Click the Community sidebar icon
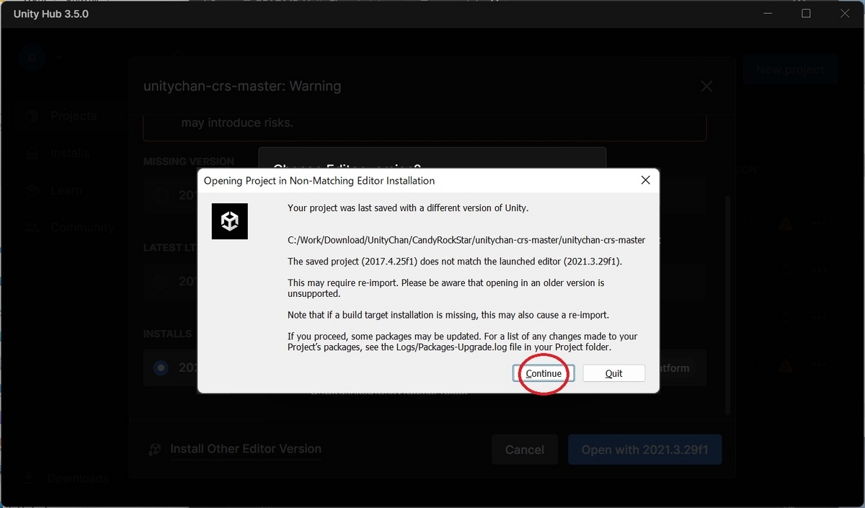865x508 pixels. click(32, 227)
